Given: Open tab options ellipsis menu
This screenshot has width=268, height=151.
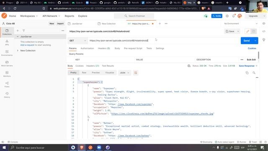Looking at the screenshot, I should click(x=166, y=23).
